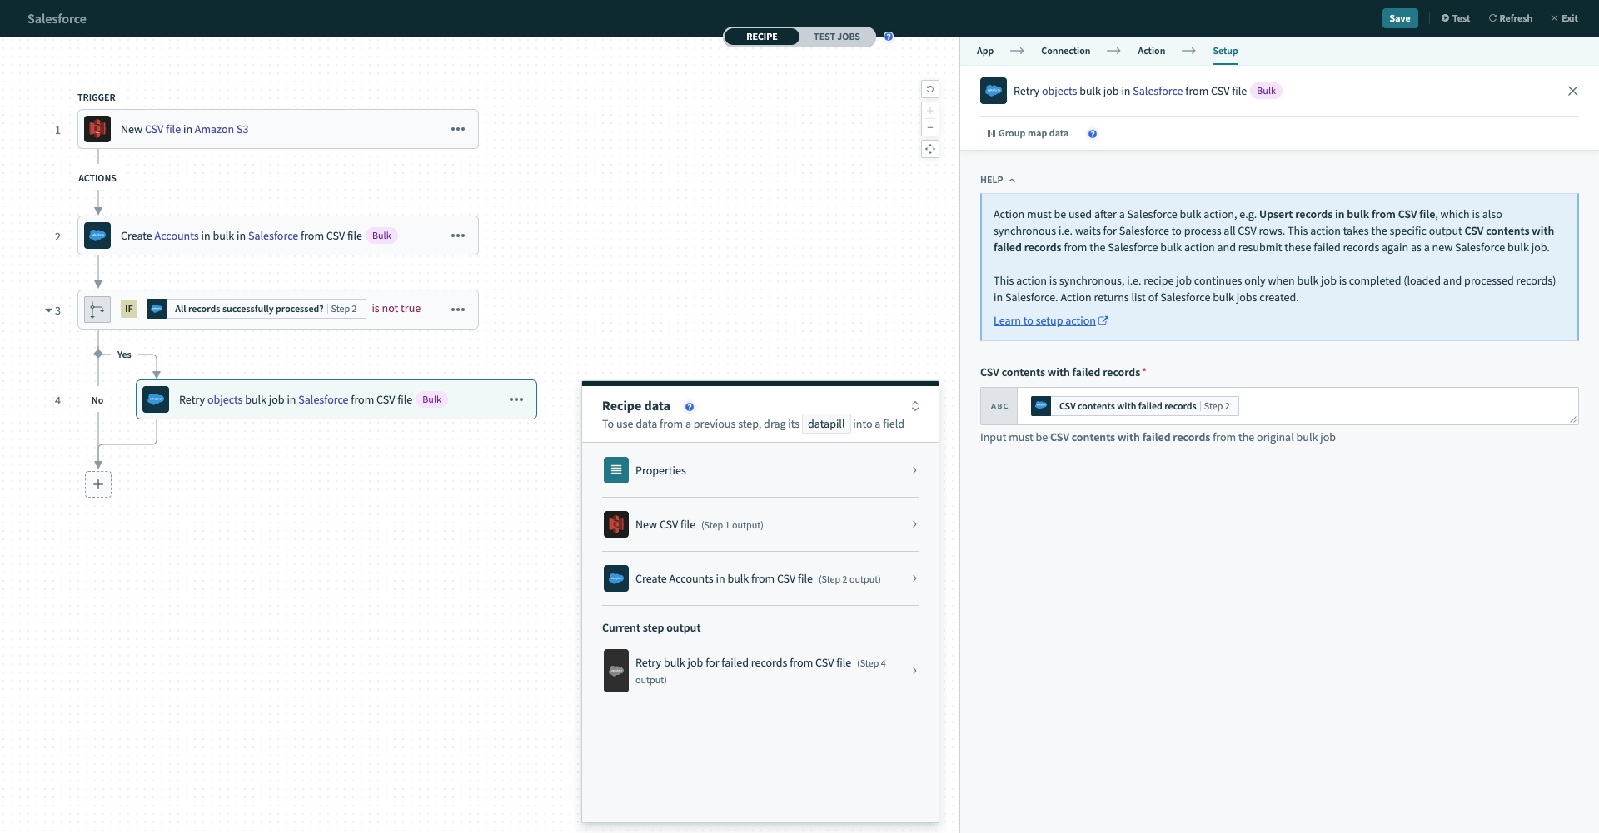Click the plus icon to add a new step
1599x833 pixels.
(97, 484)
